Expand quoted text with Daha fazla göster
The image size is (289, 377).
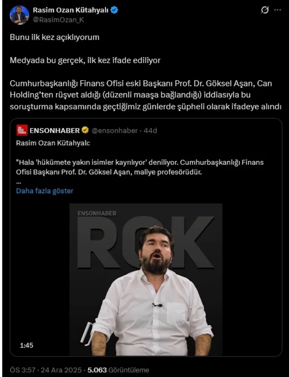(45, 191)
